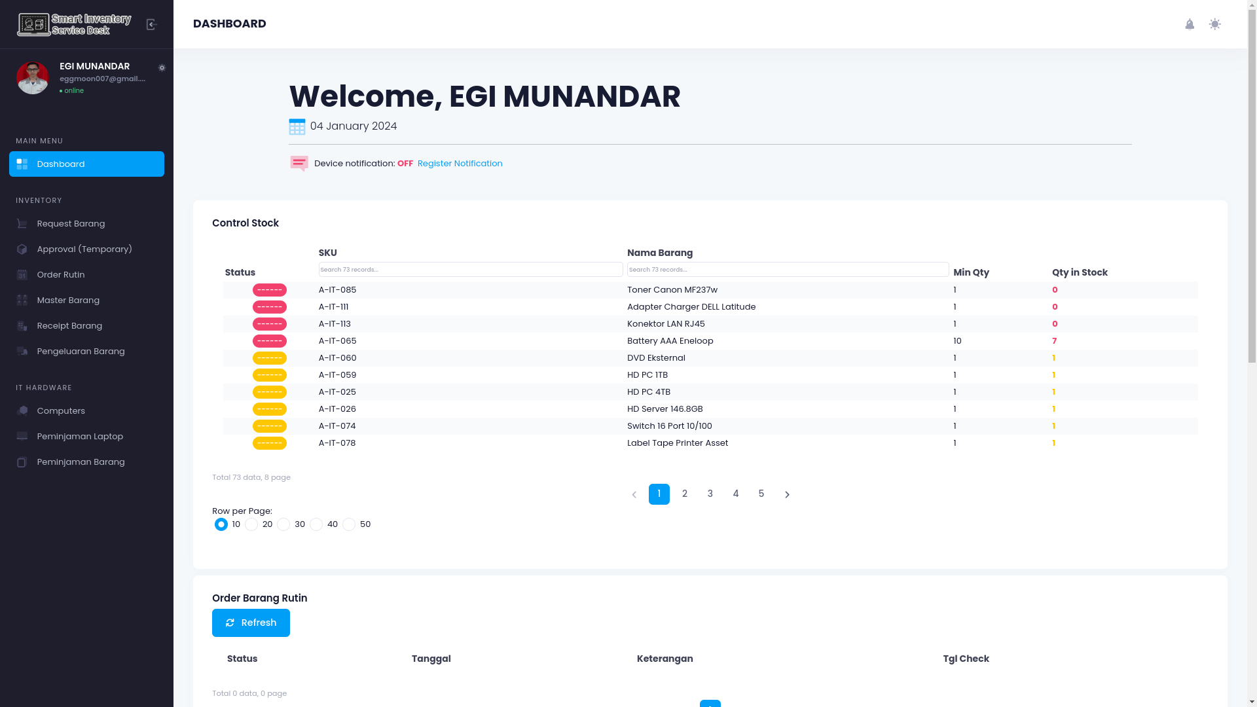Screen dimensions: 1257x707
Task: Click the Refresh button
Action: pos(251,623)
